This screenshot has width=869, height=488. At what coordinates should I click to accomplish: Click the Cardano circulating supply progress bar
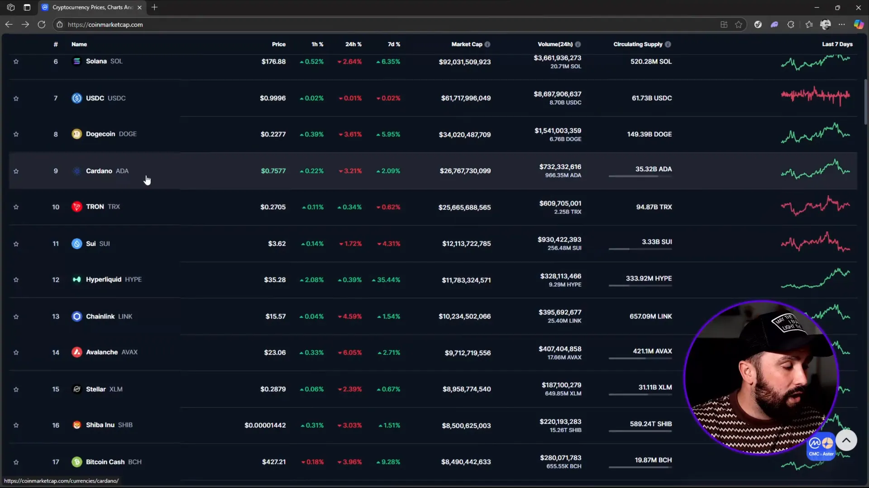point(640,176)
